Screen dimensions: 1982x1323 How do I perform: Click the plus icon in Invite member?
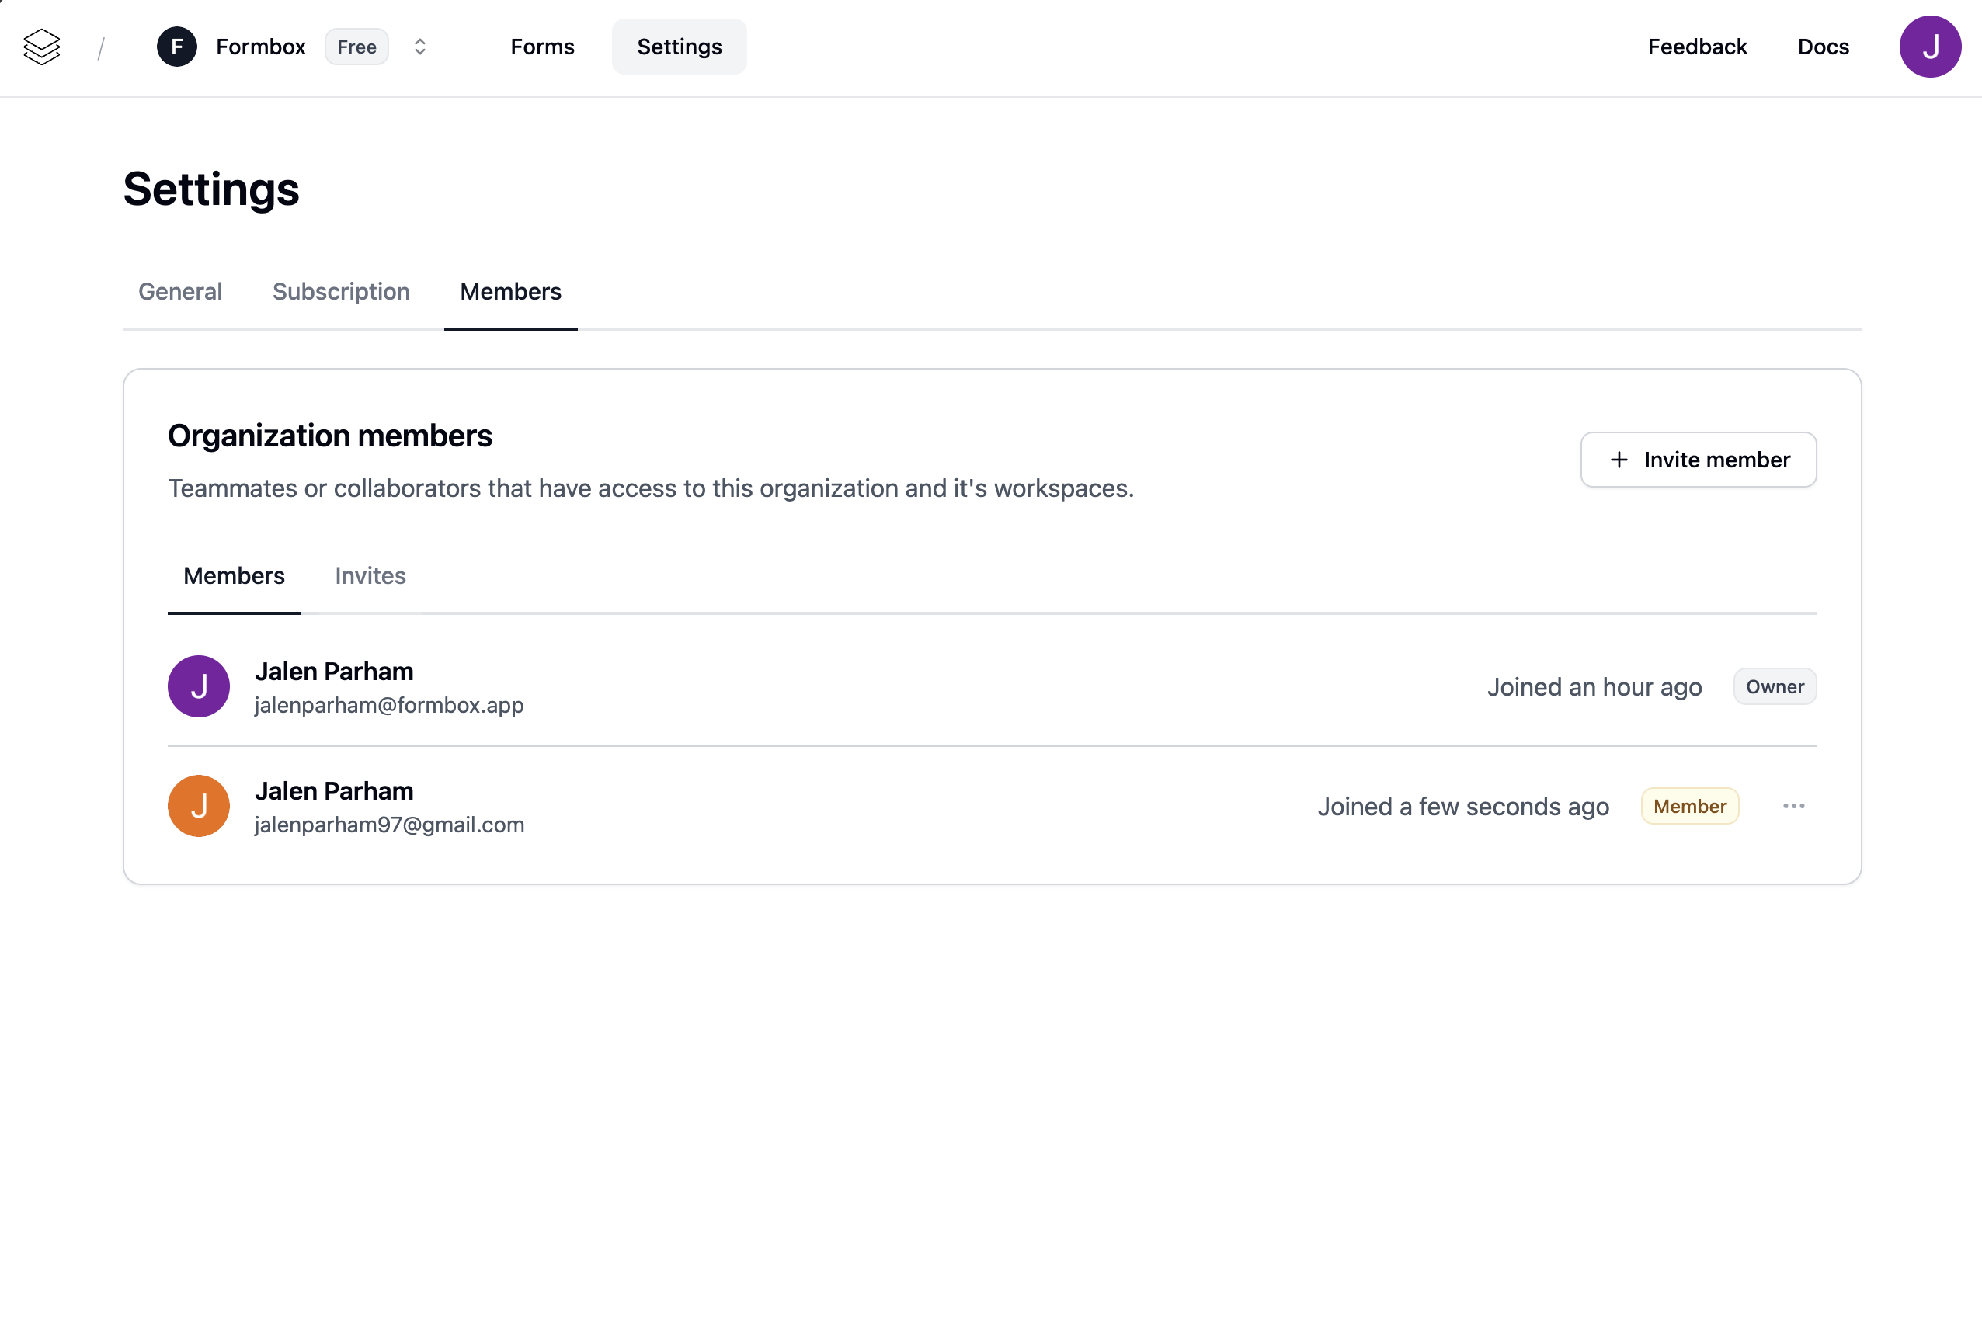click(x=1619, y=460)
